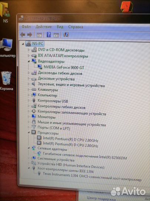
Task: Open the Корзина recycle bin on desktop
Action: tap(6, 81)
